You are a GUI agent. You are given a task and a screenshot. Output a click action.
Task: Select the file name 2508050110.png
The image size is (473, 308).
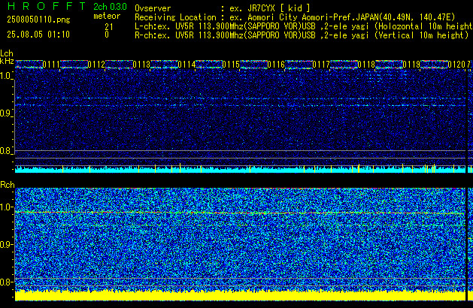(x=38, y=20)
